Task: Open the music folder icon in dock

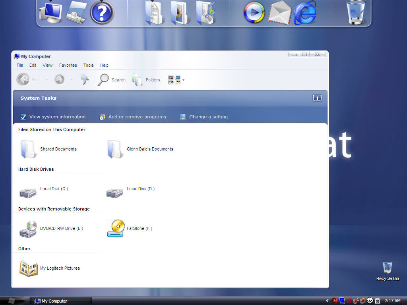Action: coord(206,13)
